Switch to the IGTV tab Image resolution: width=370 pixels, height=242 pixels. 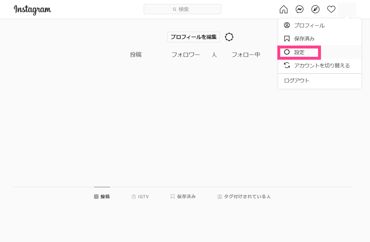[140, 196]
